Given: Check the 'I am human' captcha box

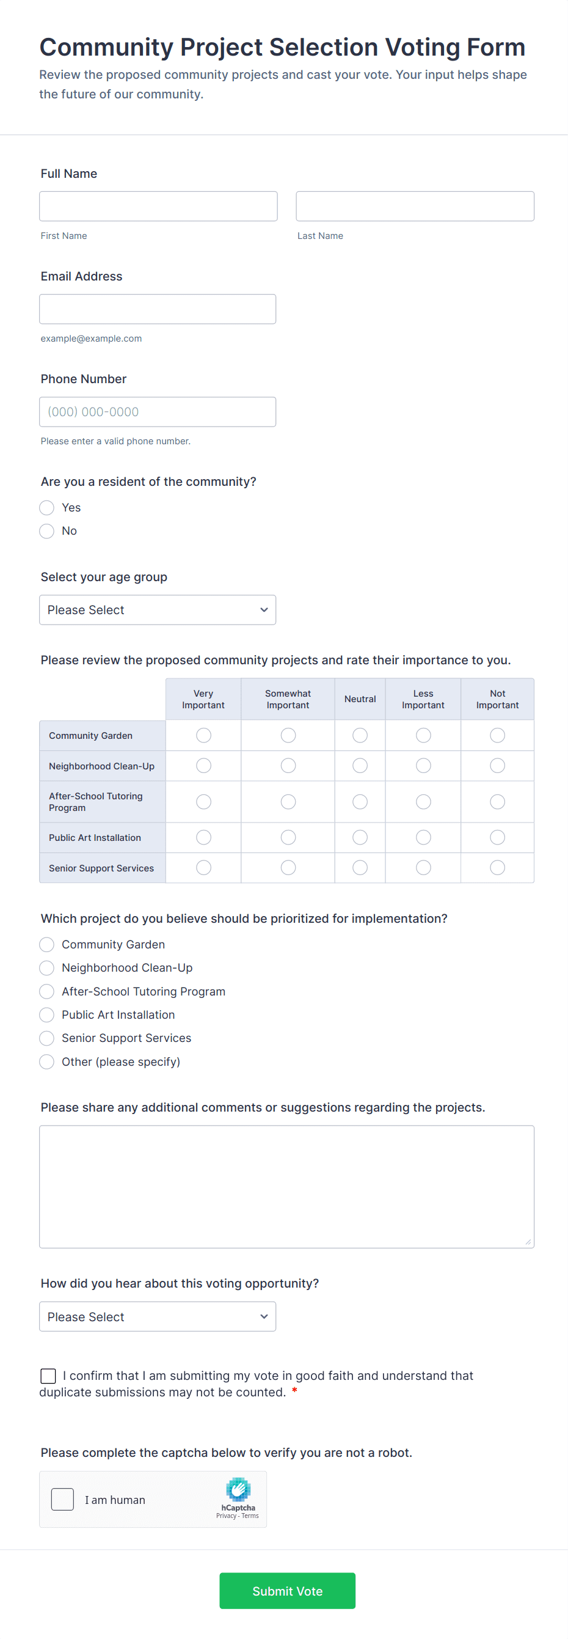Looking at the screenshot, I should (62, 1499).
